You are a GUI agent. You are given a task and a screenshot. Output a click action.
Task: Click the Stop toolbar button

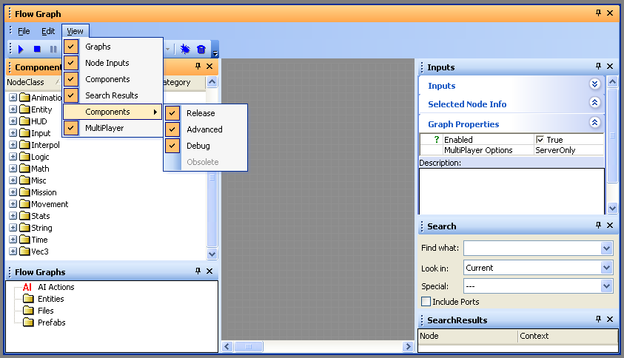[x=37, y=50]
